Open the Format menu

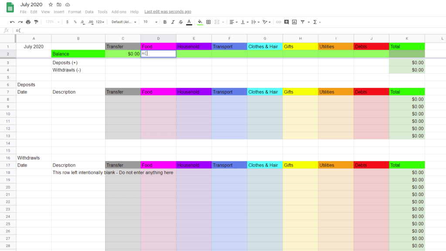coord(75,12)
